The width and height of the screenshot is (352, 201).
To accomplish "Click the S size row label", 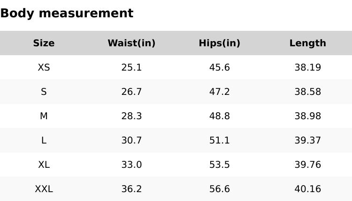I will coord(44,92).
